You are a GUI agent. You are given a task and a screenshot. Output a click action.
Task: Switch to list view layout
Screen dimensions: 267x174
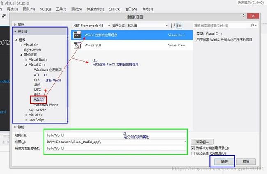pyautogui.click(x=180, y=26)
